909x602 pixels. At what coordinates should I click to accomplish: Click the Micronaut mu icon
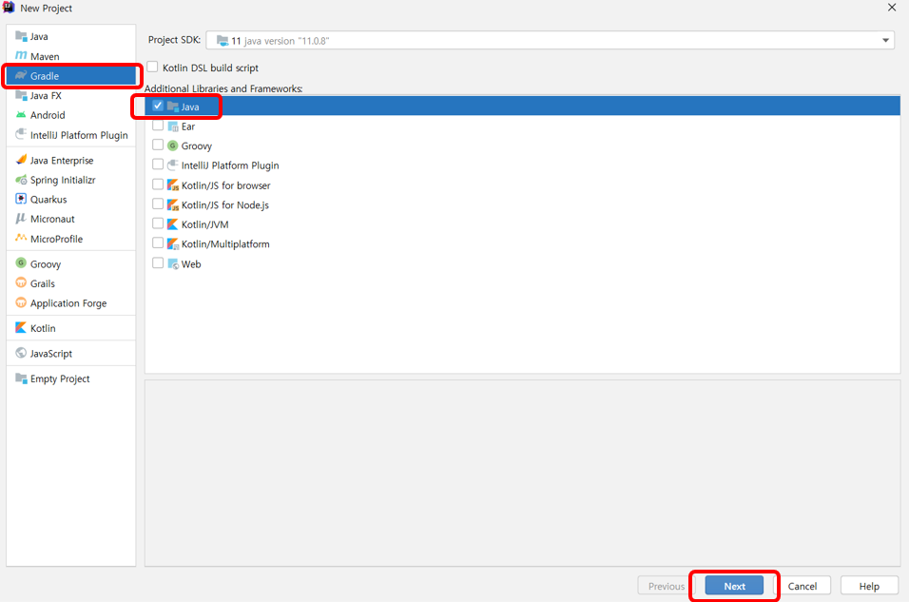(21, 219)
